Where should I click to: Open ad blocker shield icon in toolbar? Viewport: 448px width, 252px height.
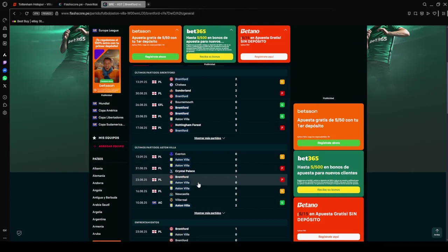pos(422,13)
